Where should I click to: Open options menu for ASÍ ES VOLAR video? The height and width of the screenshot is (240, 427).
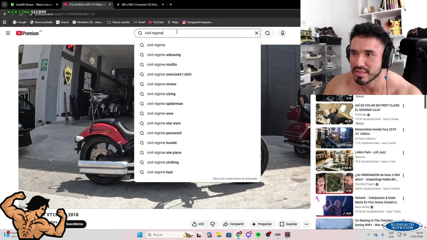pyautogui.click(x=403, y=106)
